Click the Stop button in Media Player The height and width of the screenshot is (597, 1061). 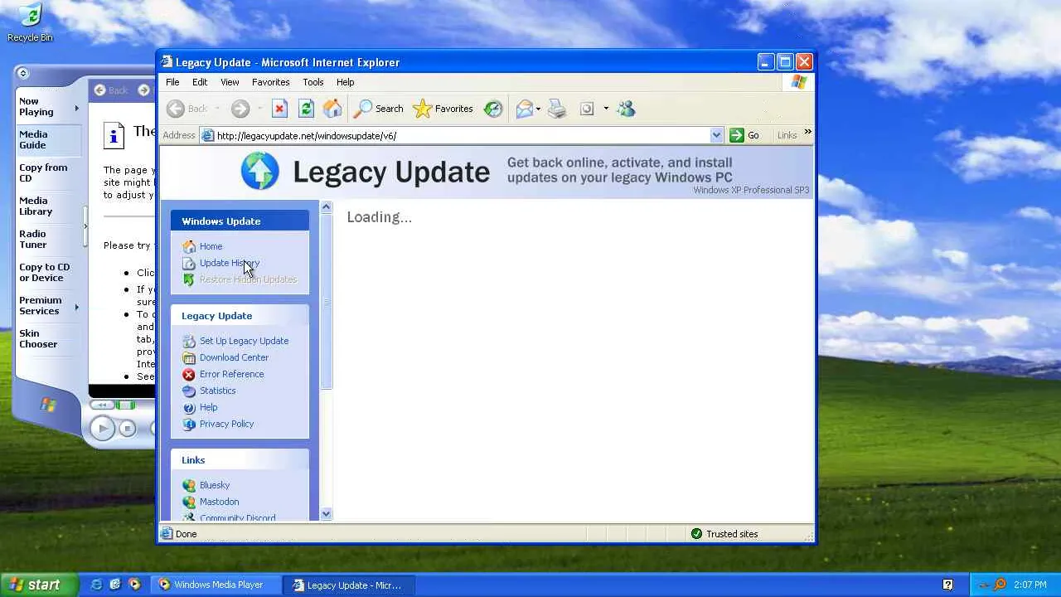pos(127,428)
